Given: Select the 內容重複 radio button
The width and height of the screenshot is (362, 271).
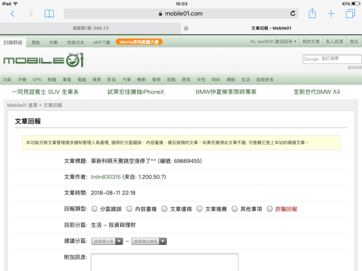Looking at the screenshot, I should [x=129, y=209].
